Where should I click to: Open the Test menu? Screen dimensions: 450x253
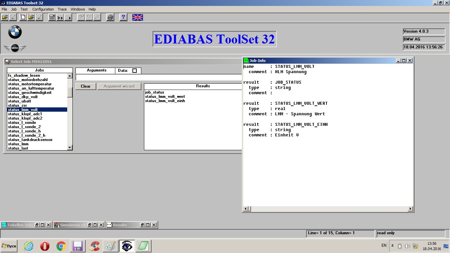[24, 9]
